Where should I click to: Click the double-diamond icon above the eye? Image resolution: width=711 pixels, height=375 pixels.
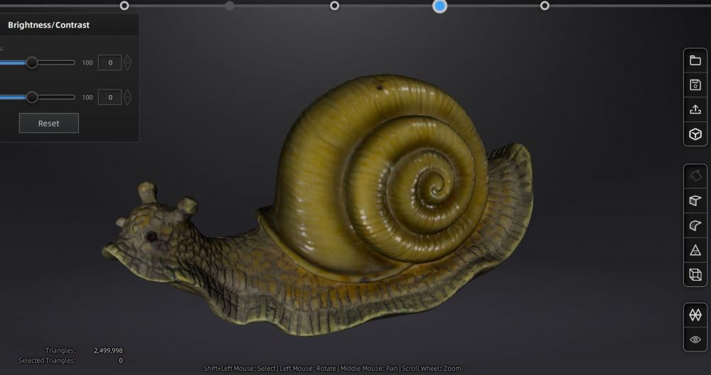695,315
